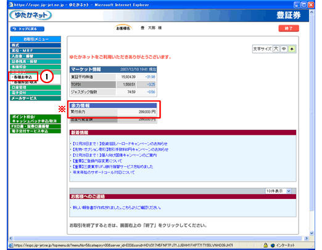Click the マーケット情報 header
Image resolution: width=322 pixels, height=250 pixels.
(x=114, y=70)
